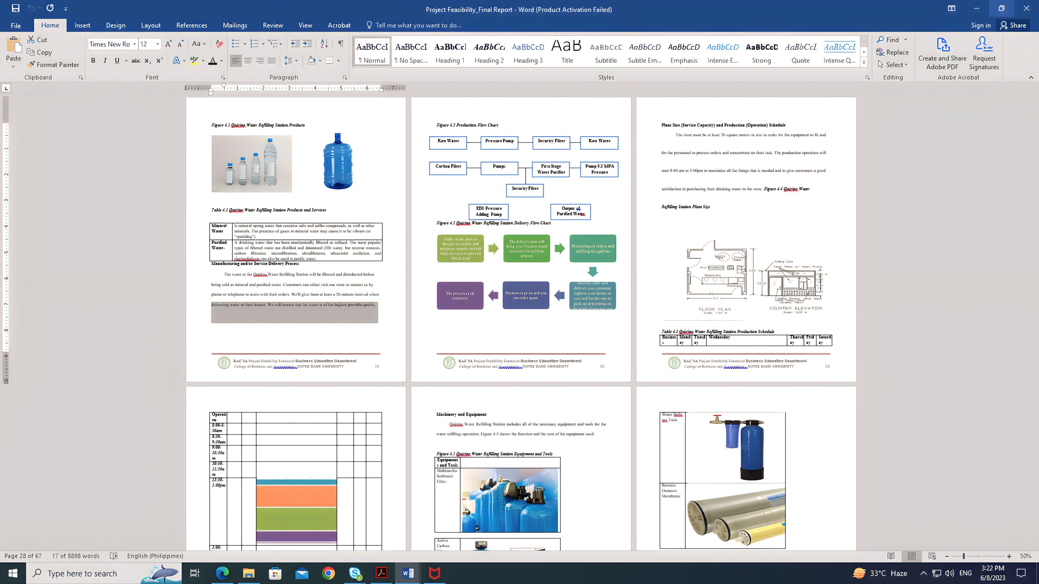The width and height of the screenshot is (1039, 584).
Task: Open the Paste options dropdown arrow
Action: 13,67
